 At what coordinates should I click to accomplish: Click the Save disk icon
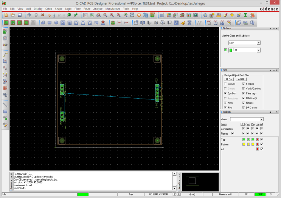tap(19, 15)
